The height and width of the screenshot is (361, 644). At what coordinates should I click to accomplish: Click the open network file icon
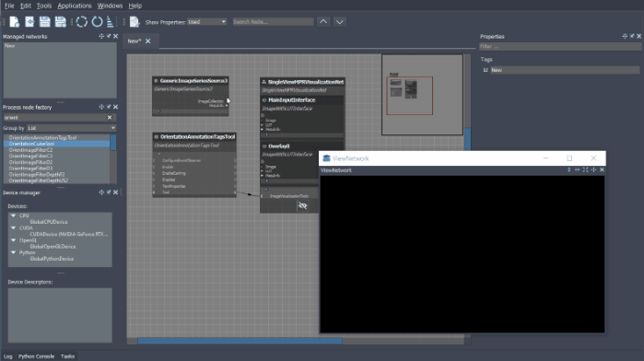[29, 22]
